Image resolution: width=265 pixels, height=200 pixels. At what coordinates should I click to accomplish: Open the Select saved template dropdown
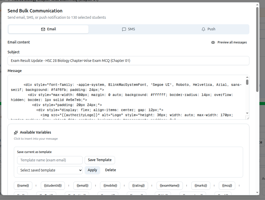tap(50, 170)
